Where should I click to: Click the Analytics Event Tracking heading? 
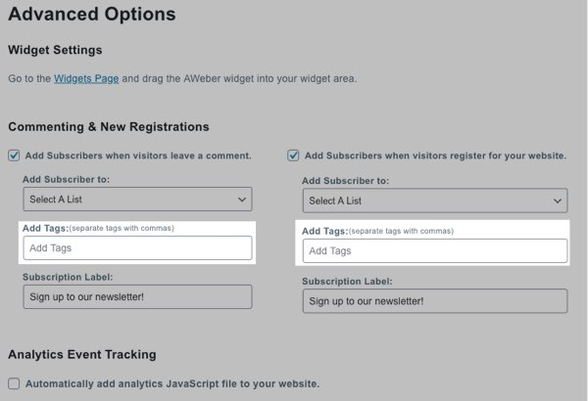pyautogui.click(x=81, y=354)
